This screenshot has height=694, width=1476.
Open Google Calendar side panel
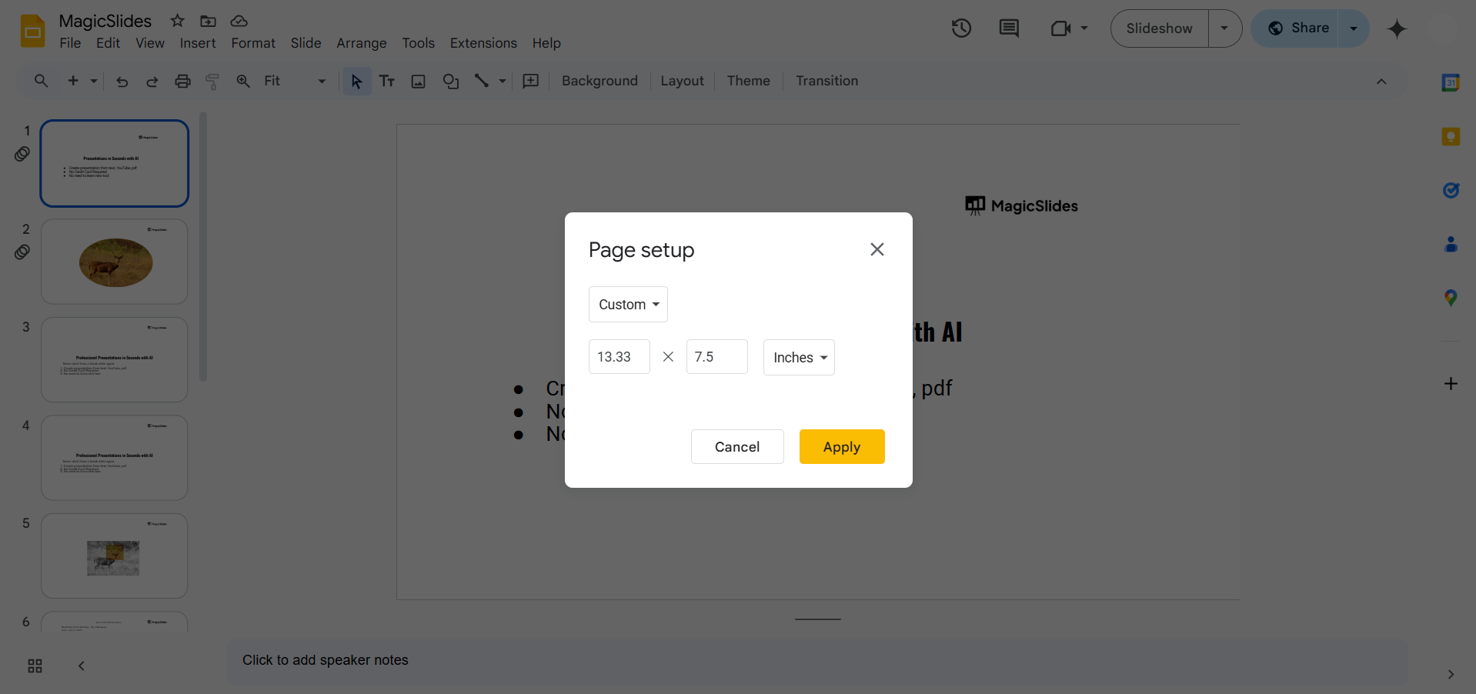[x=1451, y=82]
